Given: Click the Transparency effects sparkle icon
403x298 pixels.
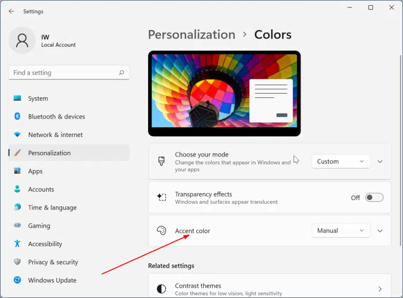Looking at the screenshot, I should coord(161,197).
